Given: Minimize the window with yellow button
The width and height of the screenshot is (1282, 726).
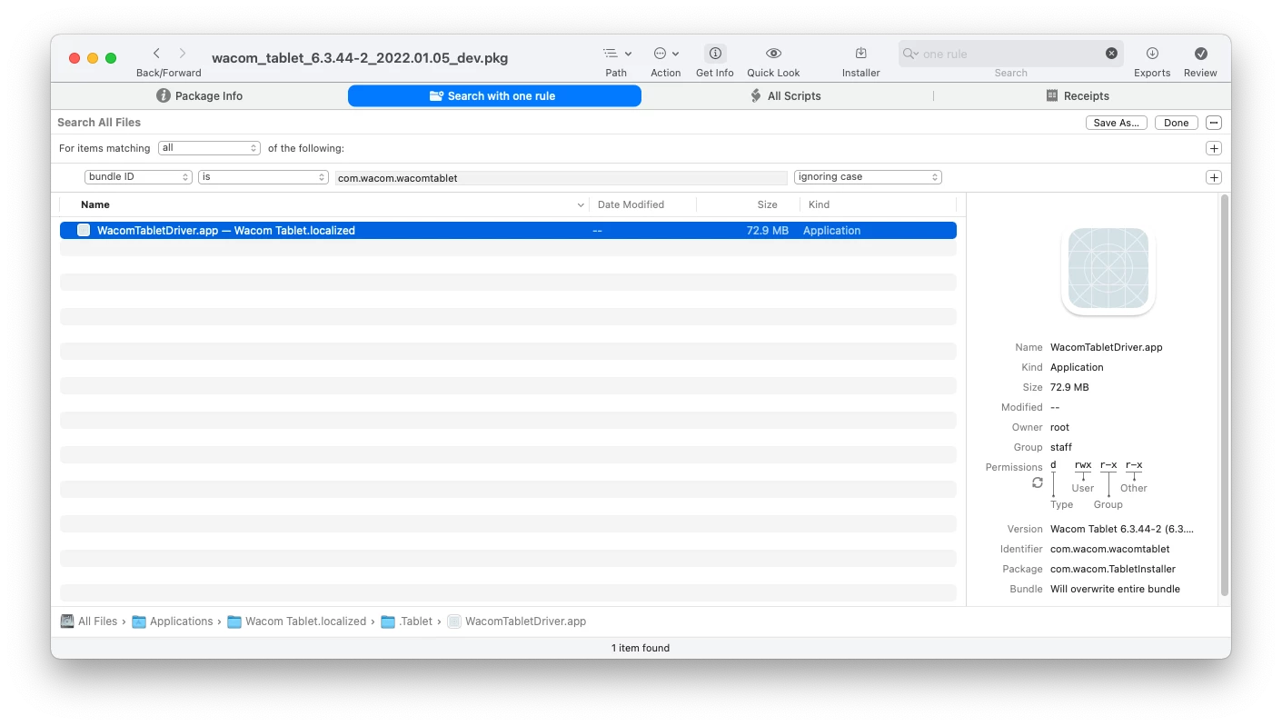Looking at the screenshot, I should tap(93, 58).
